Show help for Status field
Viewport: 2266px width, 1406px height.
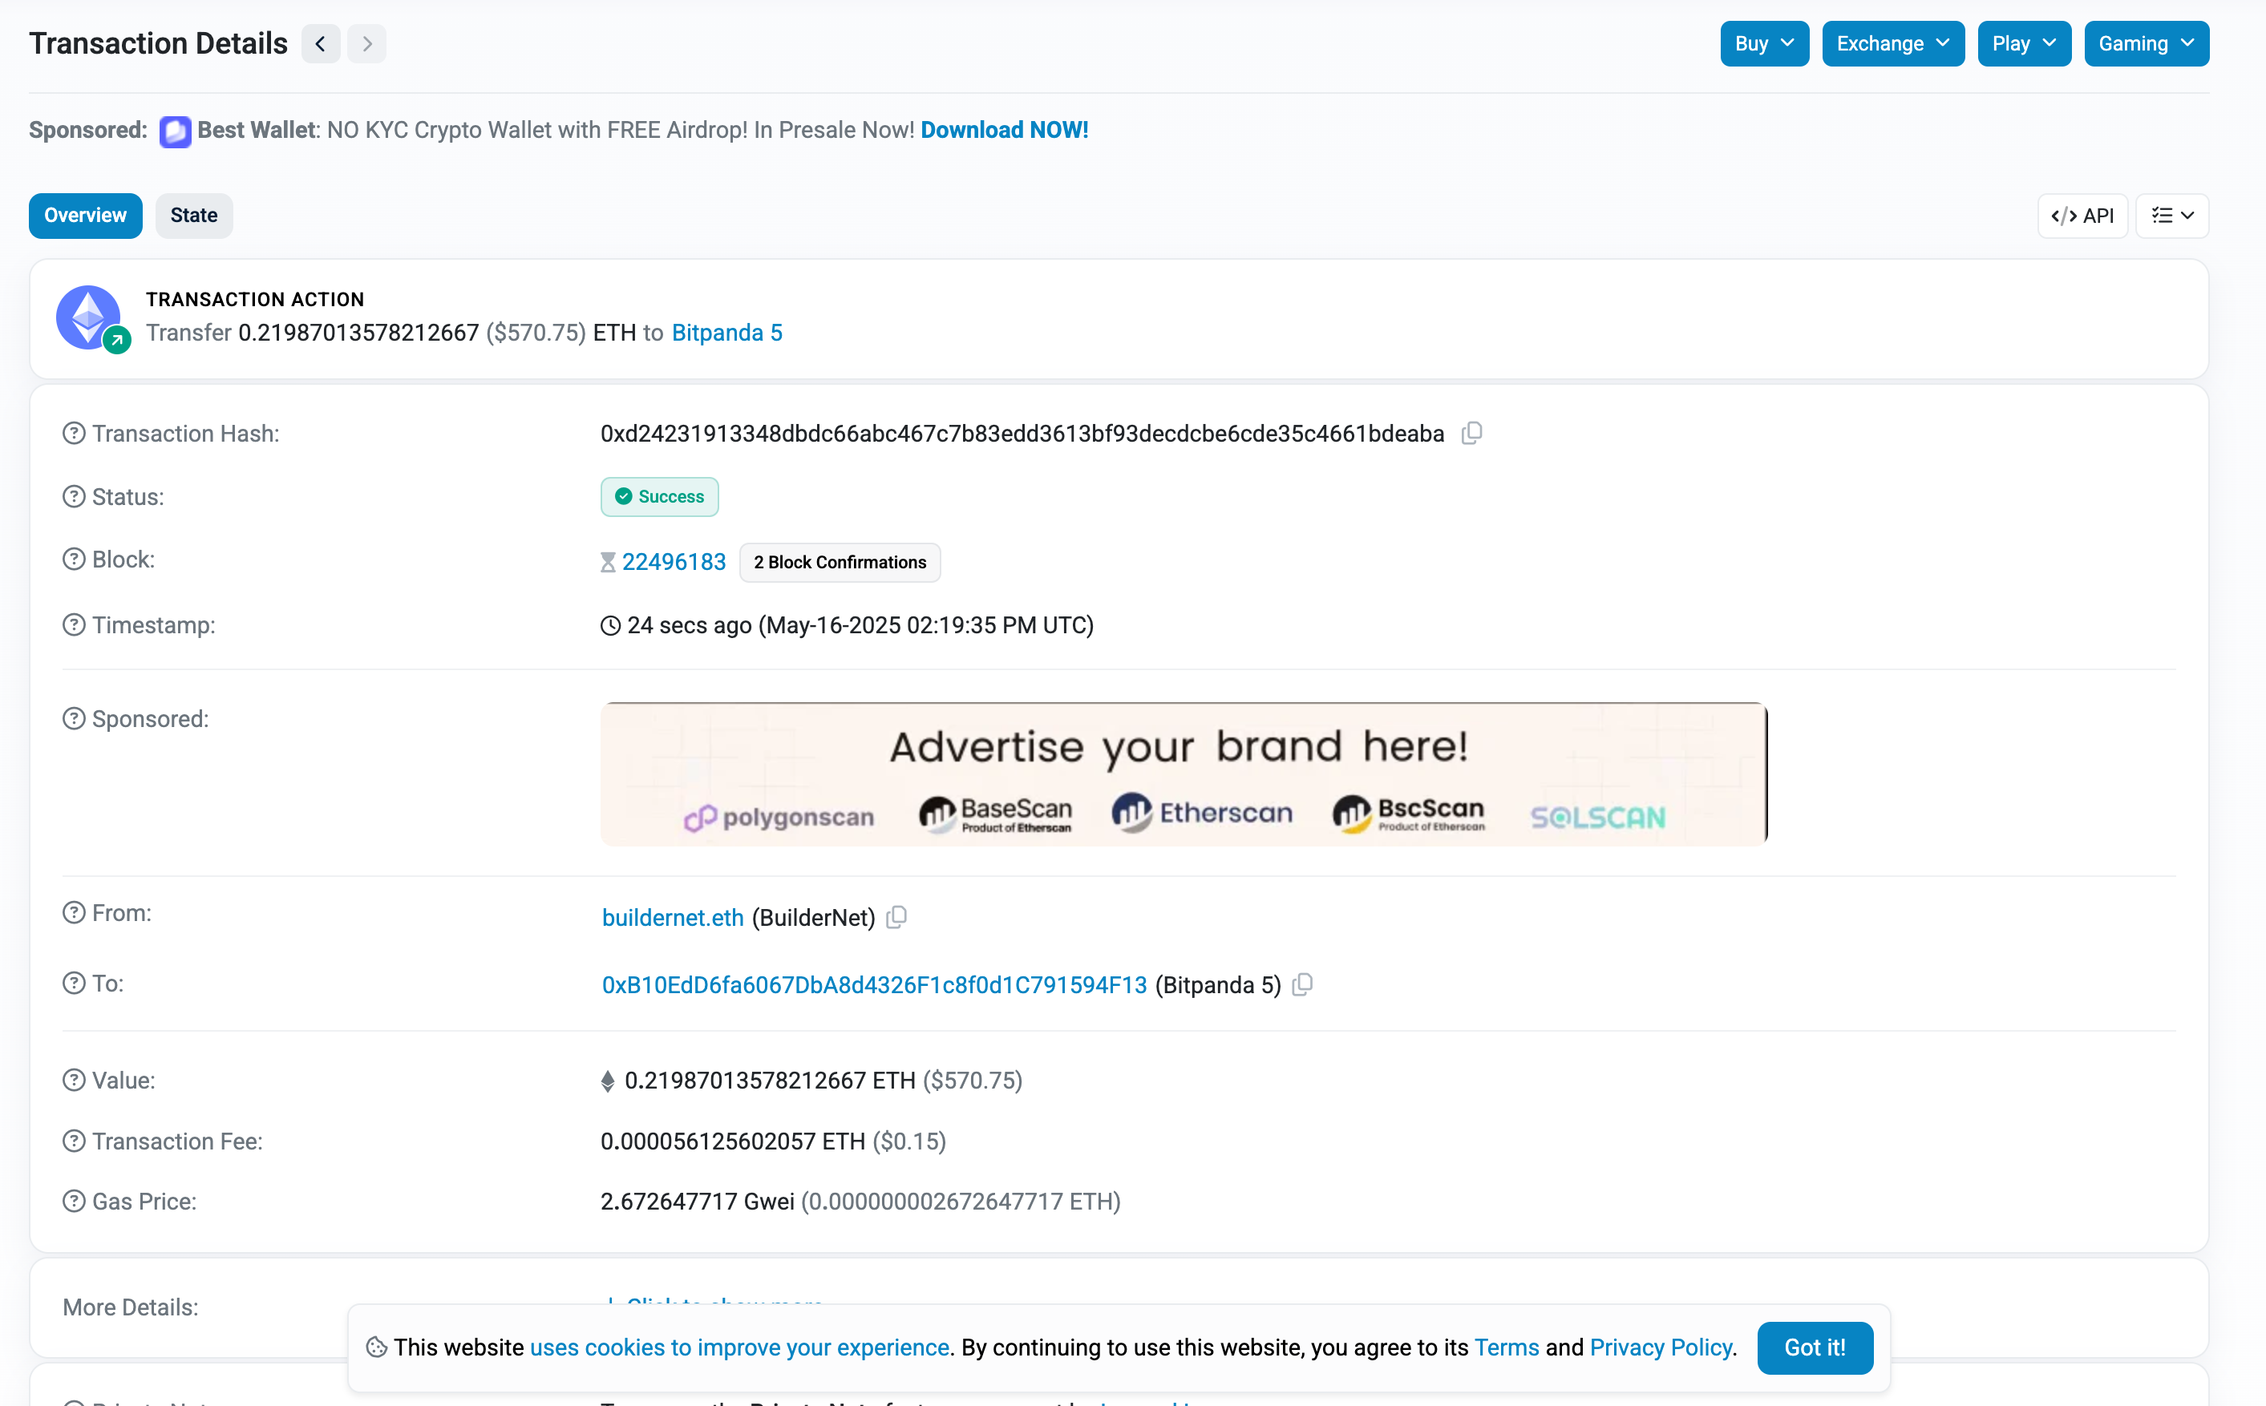point(74,496)
